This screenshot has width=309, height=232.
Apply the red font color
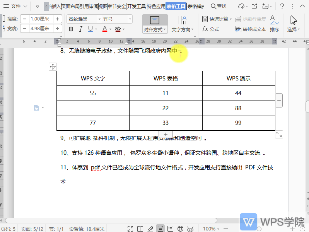click(105, 29)
